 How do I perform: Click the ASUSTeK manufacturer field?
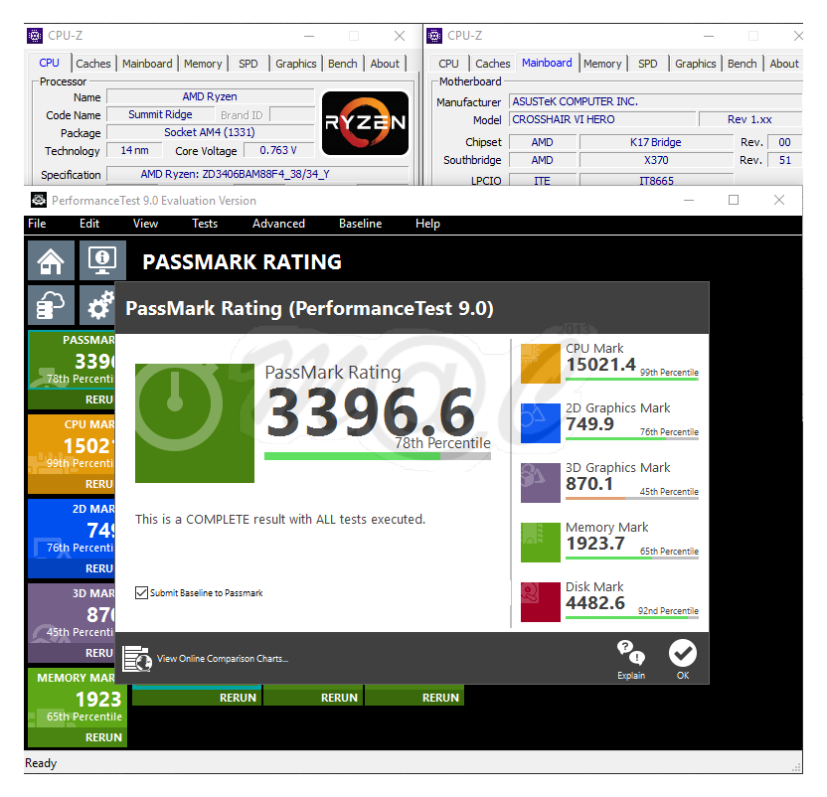point(655,101)
